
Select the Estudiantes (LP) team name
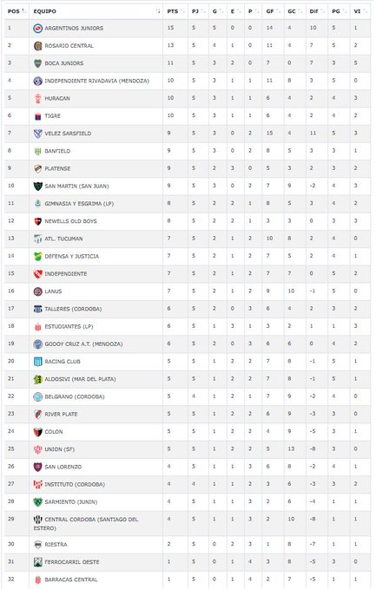(x=69, y=326)
